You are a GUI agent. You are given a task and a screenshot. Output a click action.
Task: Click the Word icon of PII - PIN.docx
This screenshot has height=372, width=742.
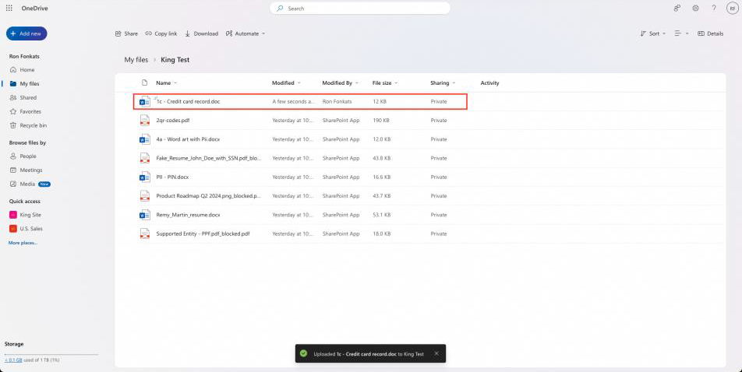(144, 177)
